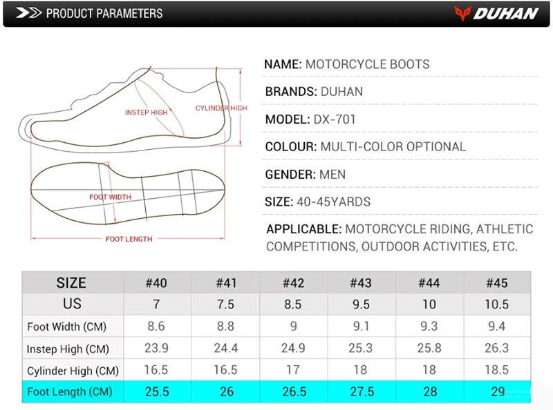Click cylinder high value 17
This screenshot has height=410, width=553.
pyautogui.click(x=293, y=370)
